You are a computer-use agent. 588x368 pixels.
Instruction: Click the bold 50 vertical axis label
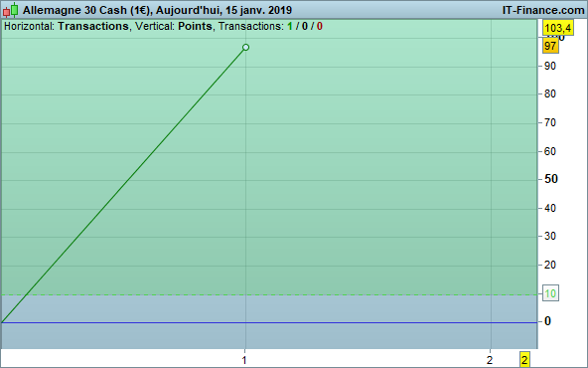[551, 179]
